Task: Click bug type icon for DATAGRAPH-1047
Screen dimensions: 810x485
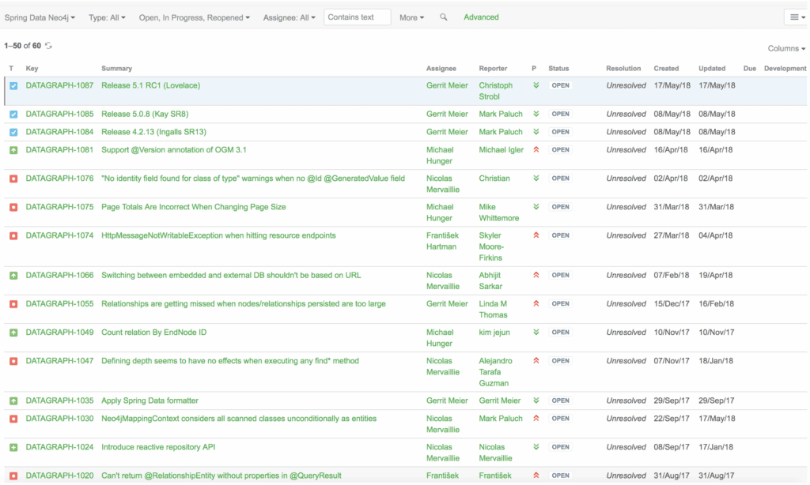Action: [x=13, y=361]
